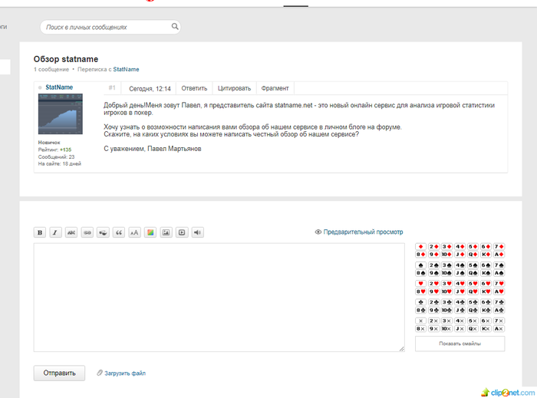The height and width of the screenshot is (398, 537).
Task: Insert audio using the speaker icon
Action: [x=198, y=232]
